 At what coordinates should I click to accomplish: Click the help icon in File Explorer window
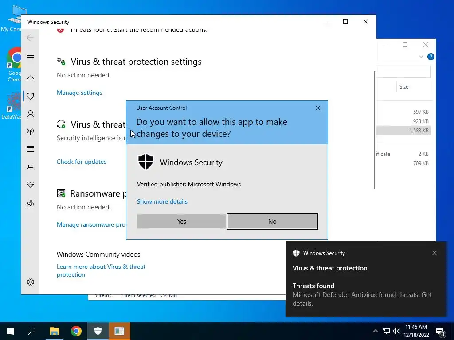click(x=431, y=57)
